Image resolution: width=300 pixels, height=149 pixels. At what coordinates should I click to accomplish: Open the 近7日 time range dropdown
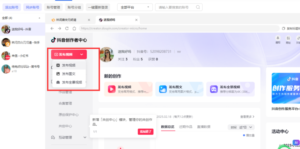click(241, 127)
